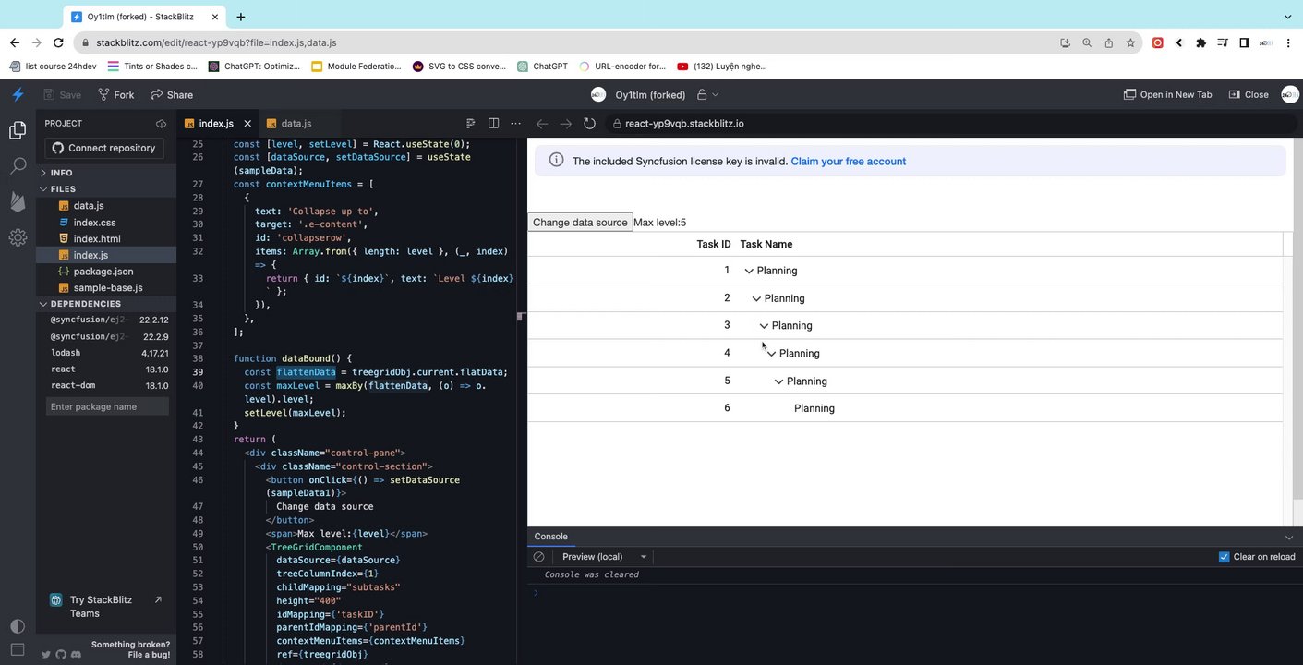Toggle the color theme icon at bottom left

click(x=17, y=625)
